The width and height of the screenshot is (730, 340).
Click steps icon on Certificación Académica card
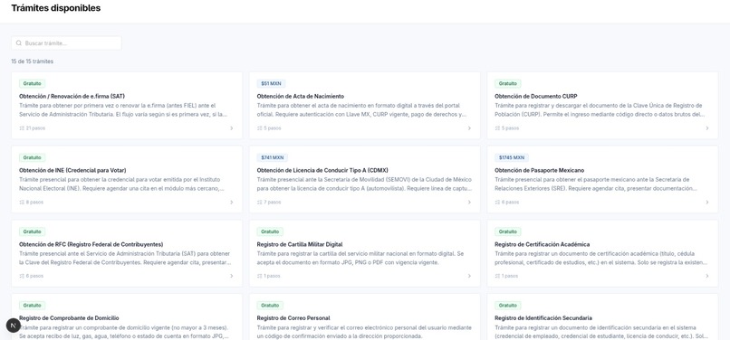pos(497,276)
